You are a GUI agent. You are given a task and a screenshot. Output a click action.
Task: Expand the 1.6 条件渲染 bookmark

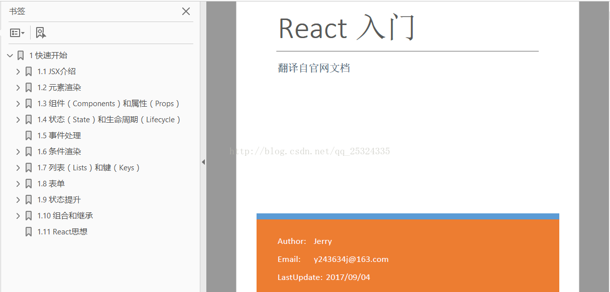click(x=18, y=152)
